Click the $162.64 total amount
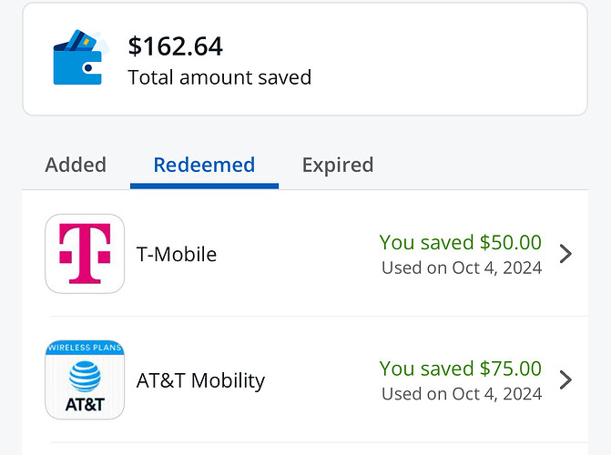The width and height of the screenshot is (611, 455). 176,46
